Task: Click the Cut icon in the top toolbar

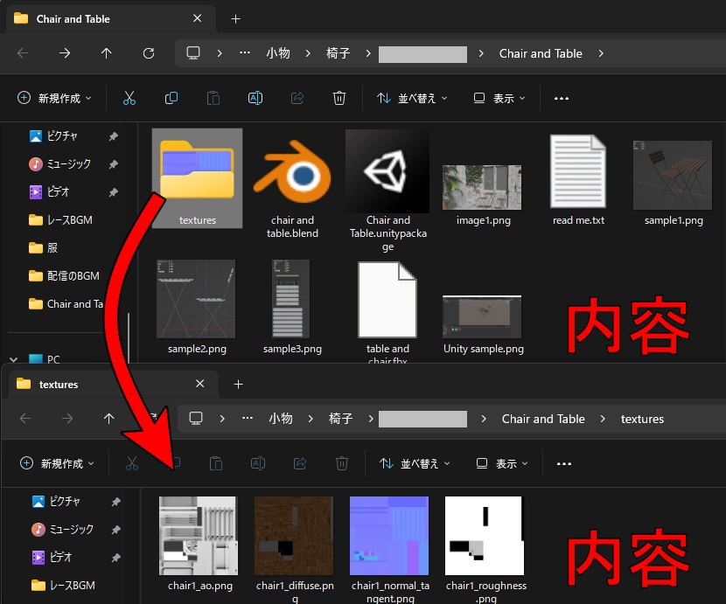Action: pos(129,98)
